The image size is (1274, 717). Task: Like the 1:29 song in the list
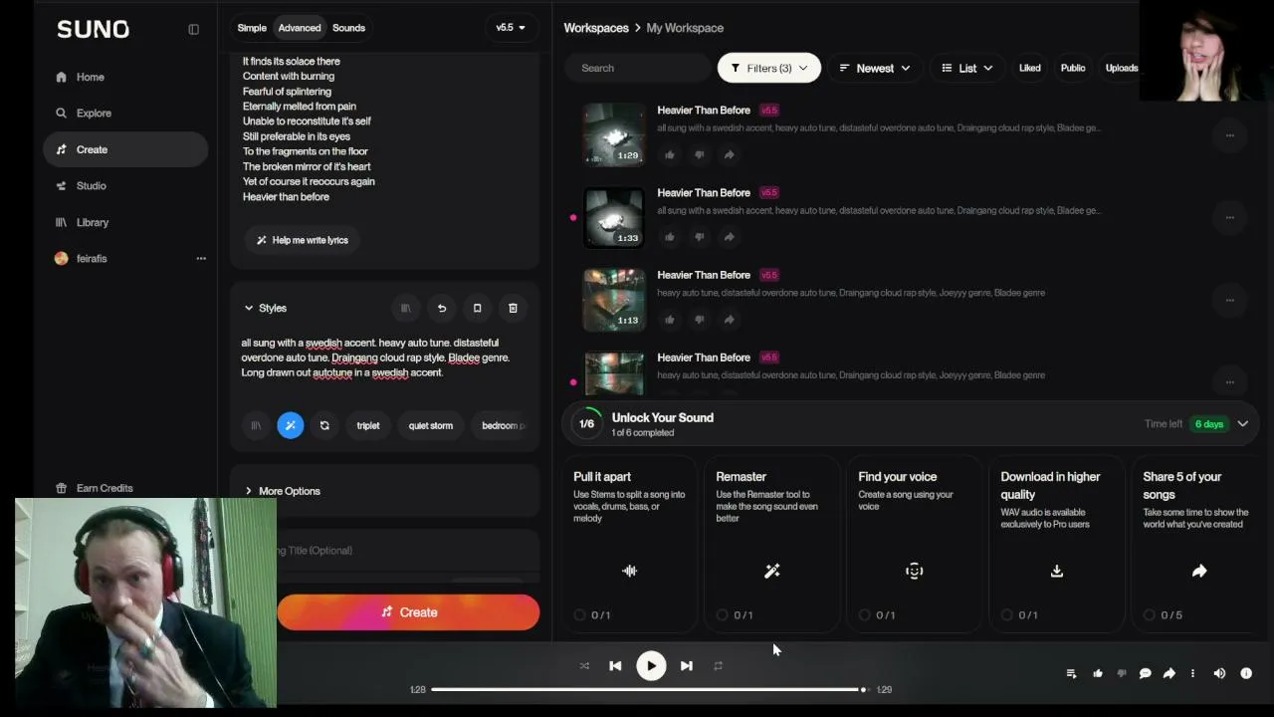click(x=670, y=154)
